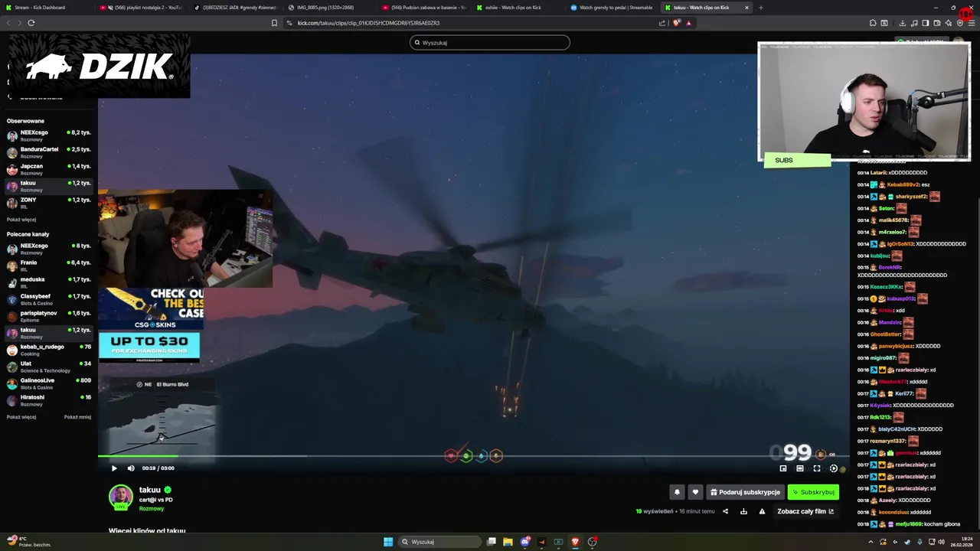Close the takuu - Watch clips on Kick tab
Image resolution: width=980 pixels, height=551 pixels.
[x=746, y=8]
